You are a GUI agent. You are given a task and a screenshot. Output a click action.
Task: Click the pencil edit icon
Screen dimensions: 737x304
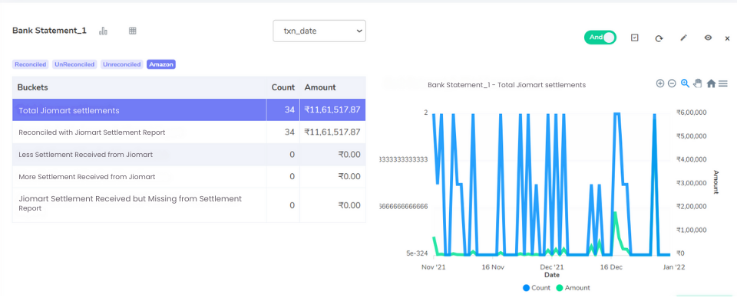click(683, 38)
